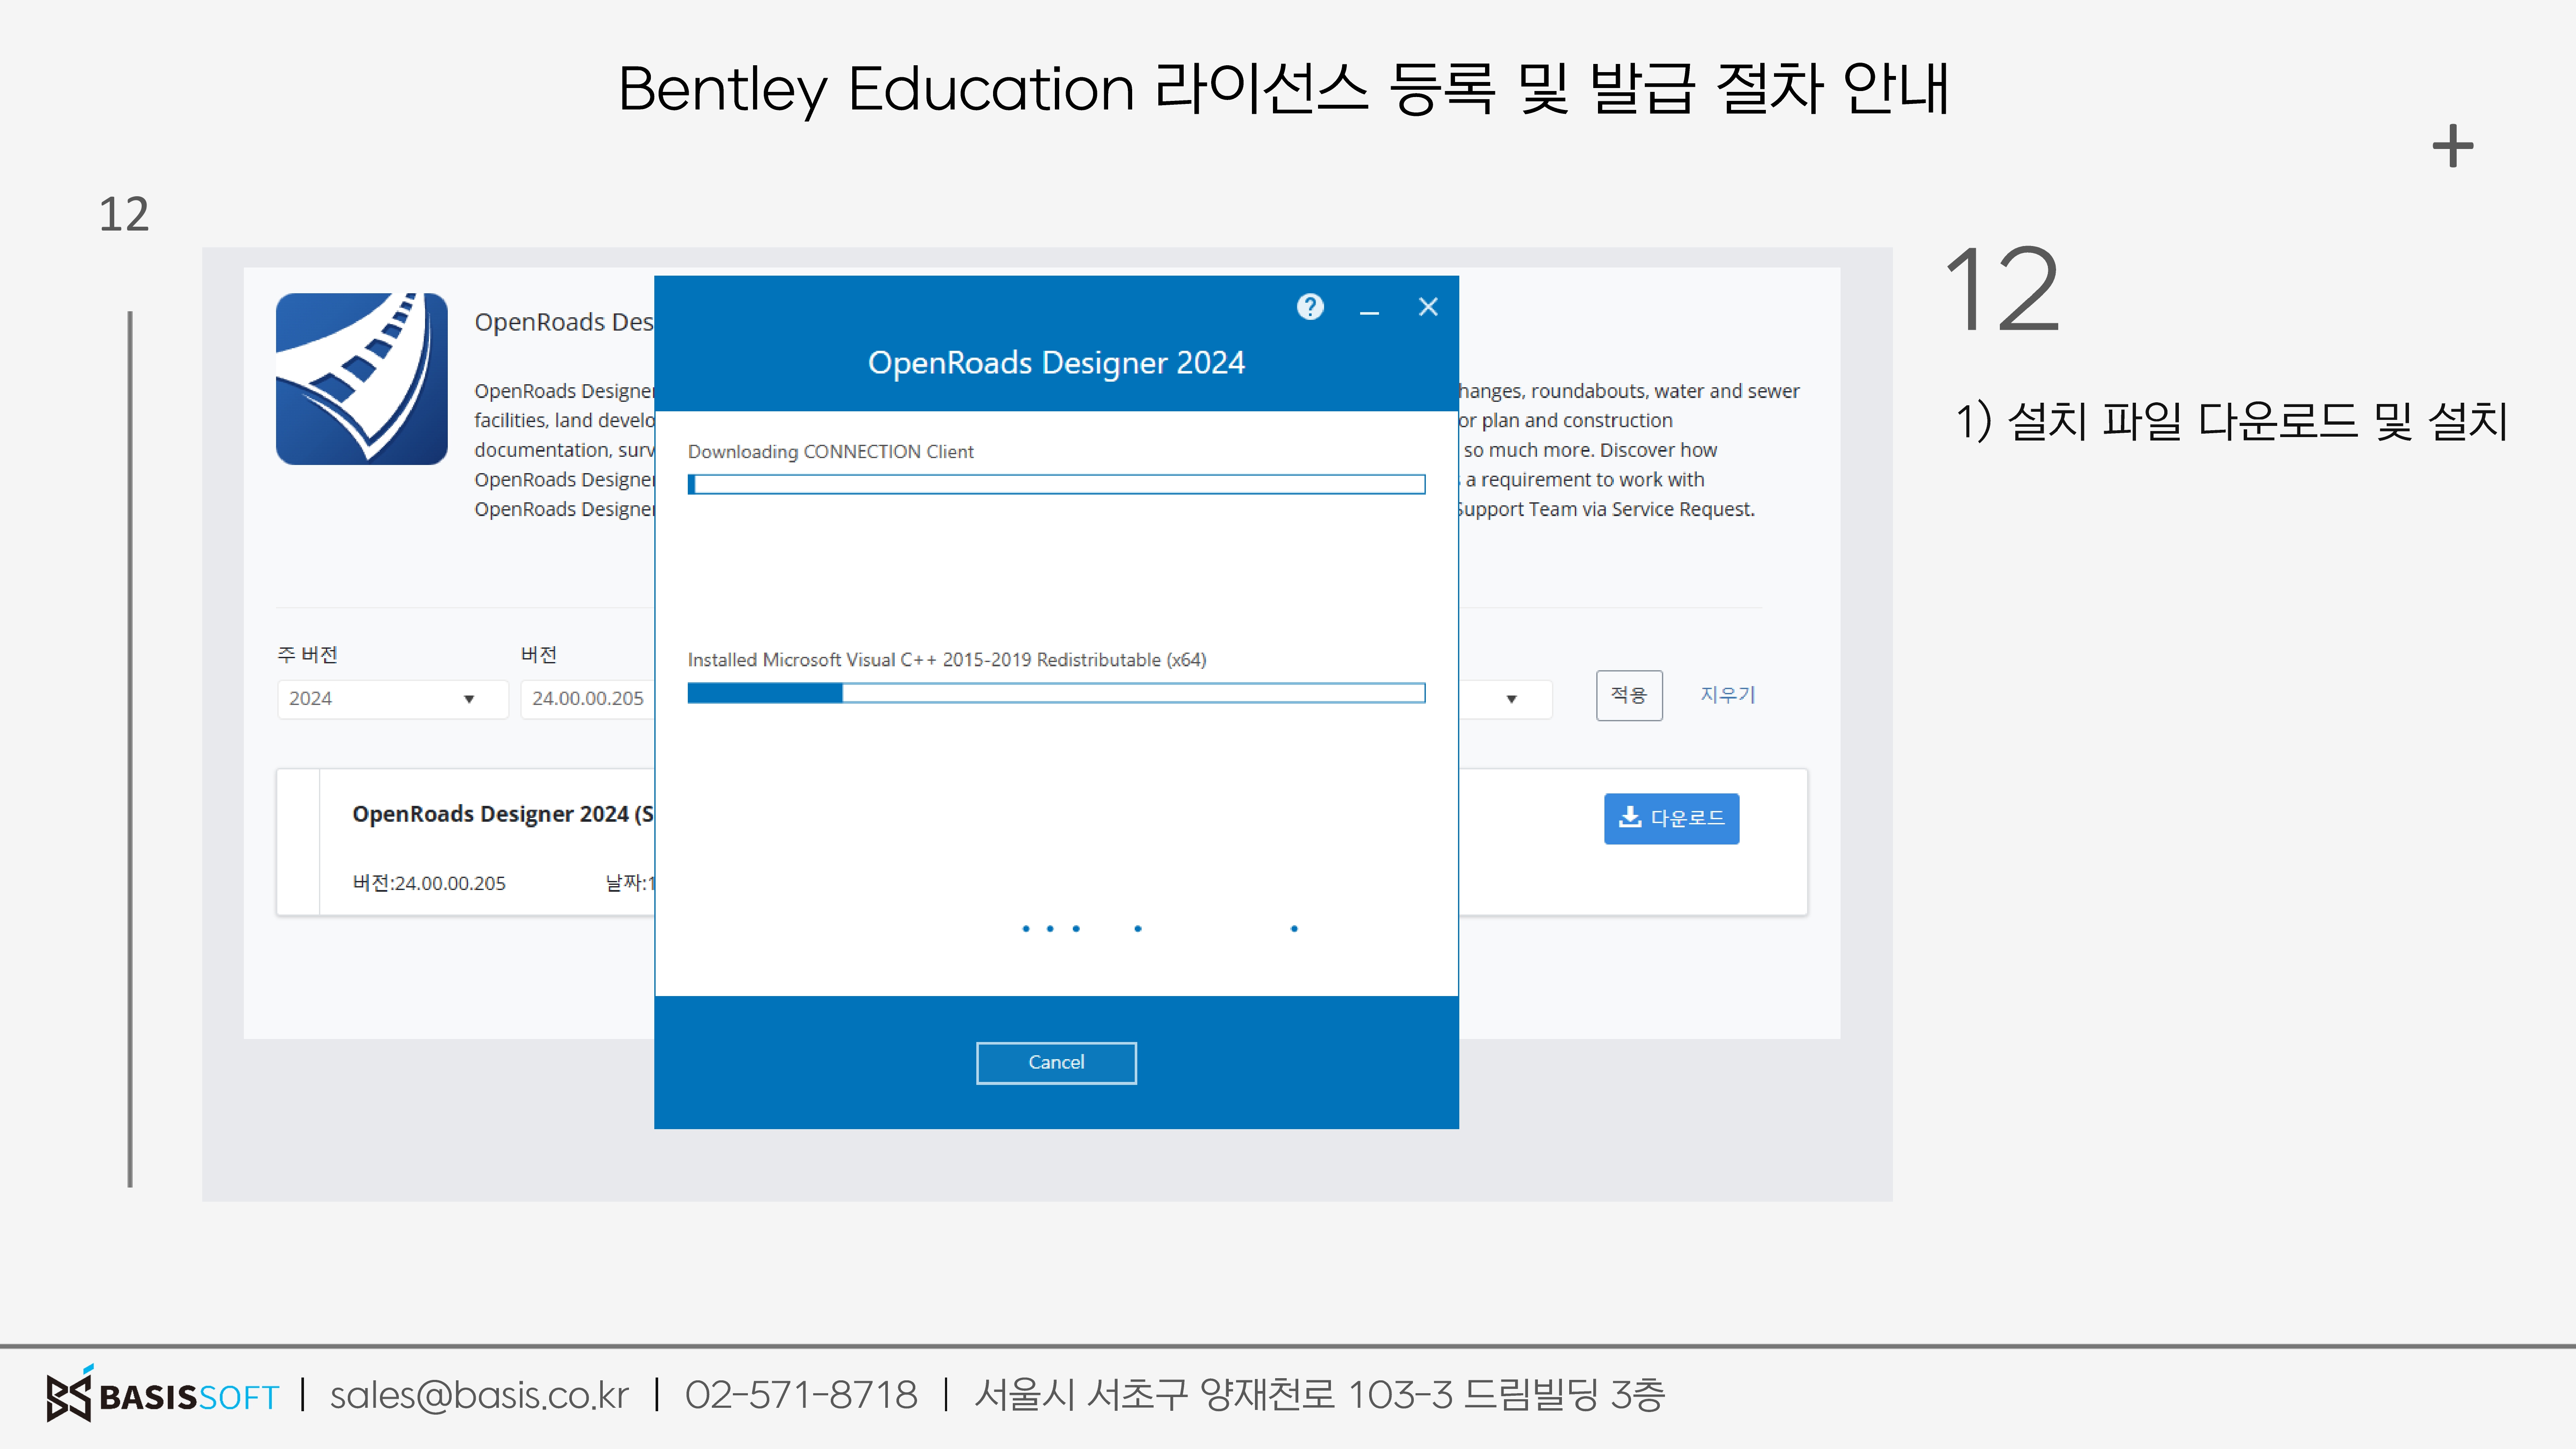Expand the dropdown arrow beside 적용 button
The image size is (2576, 1449).
[x=1511, y=699]
